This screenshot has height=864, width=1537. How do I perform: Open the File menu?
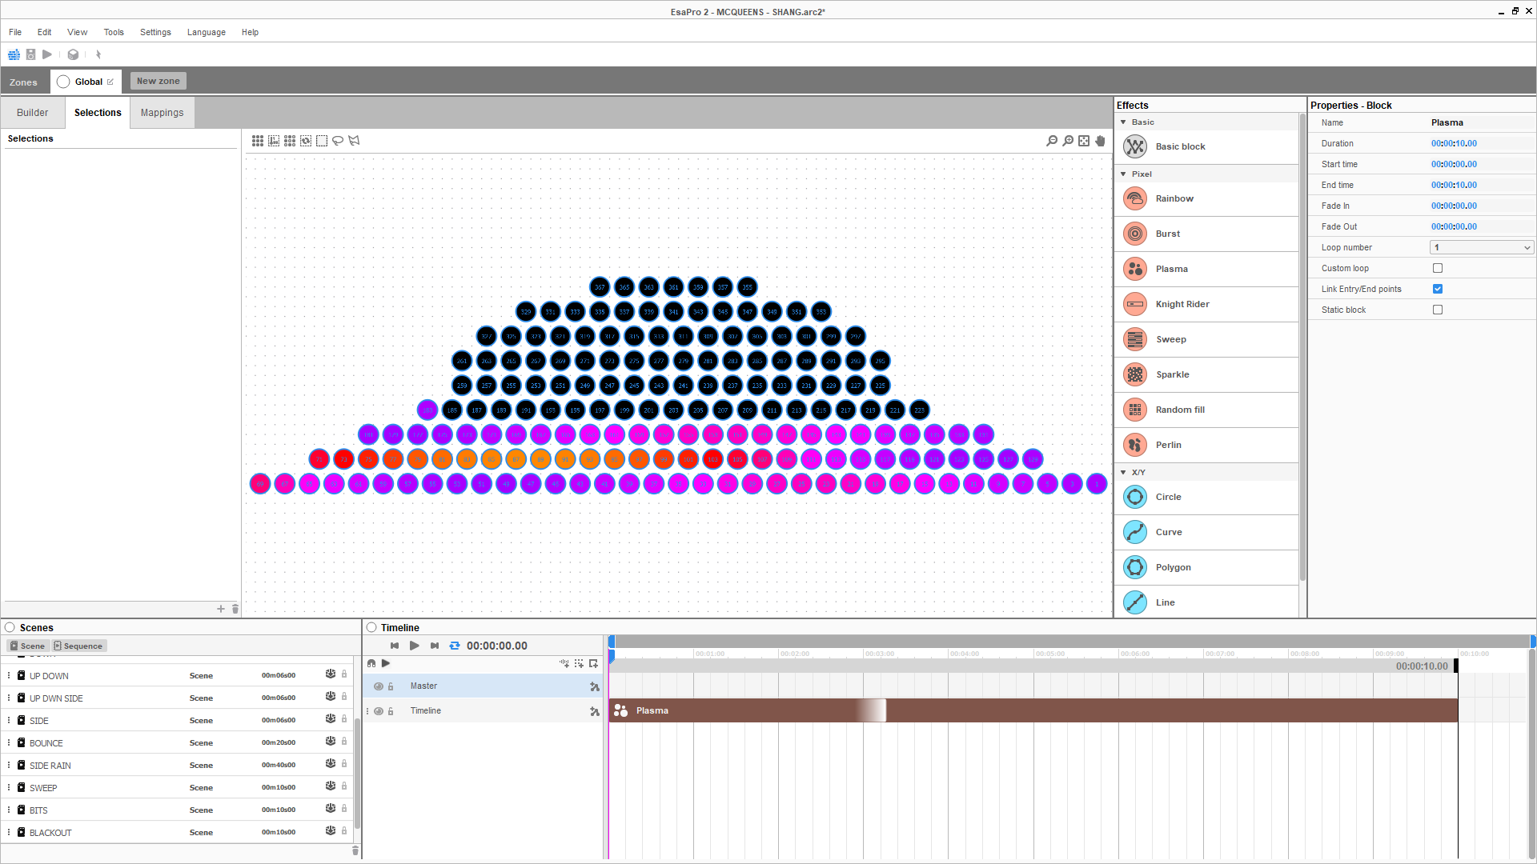[15, 33]
